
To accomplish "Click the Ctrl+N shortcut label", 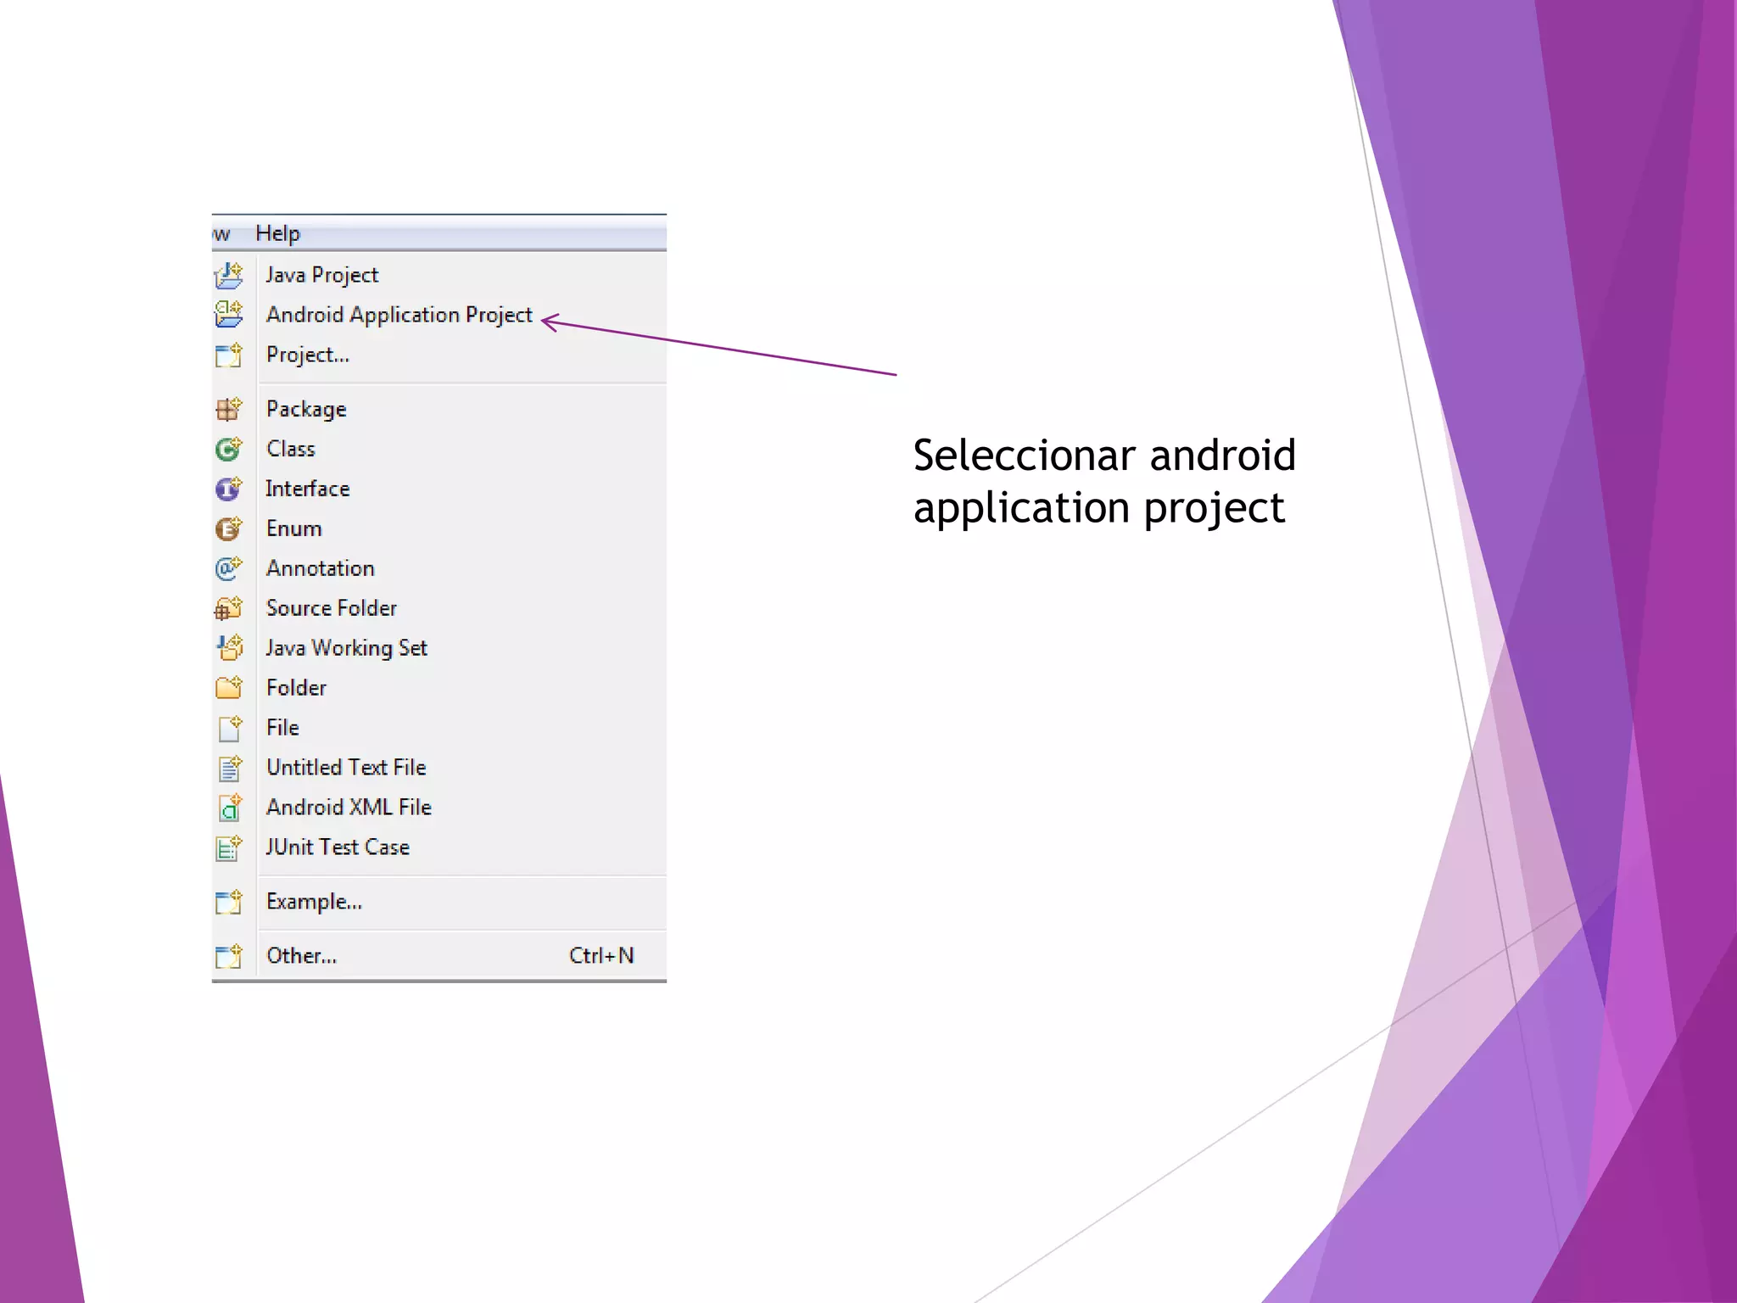I will coord(601,956).
